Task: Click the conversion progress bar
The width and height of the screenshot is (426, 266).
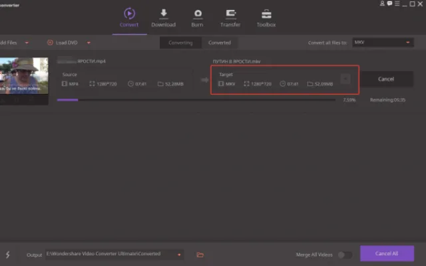Action: (196, 100)
